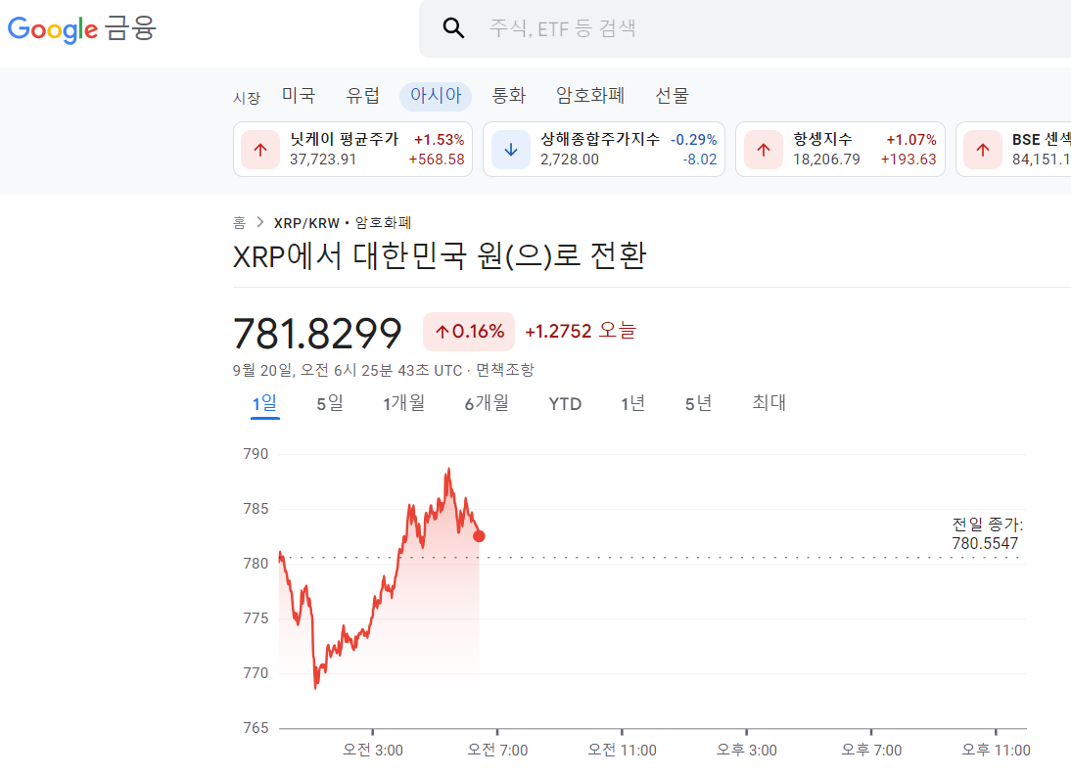Click the Google 금융 logo
This screenshot has height=776, width=1071.
click(82, 28)
